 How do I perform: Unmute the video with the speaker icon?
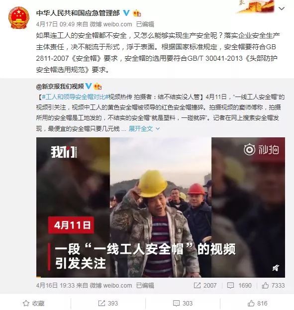pos(276,268)
